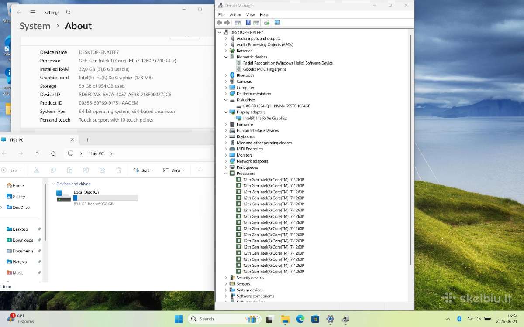Click the Back arrow in This PC window
Screen dimensions: 524x327
(4, 153)
